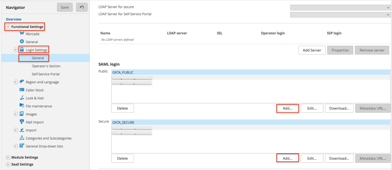Open Self-Service Portal login settings
The height and width of the screenshot is (170, 392).
point(46,74)
